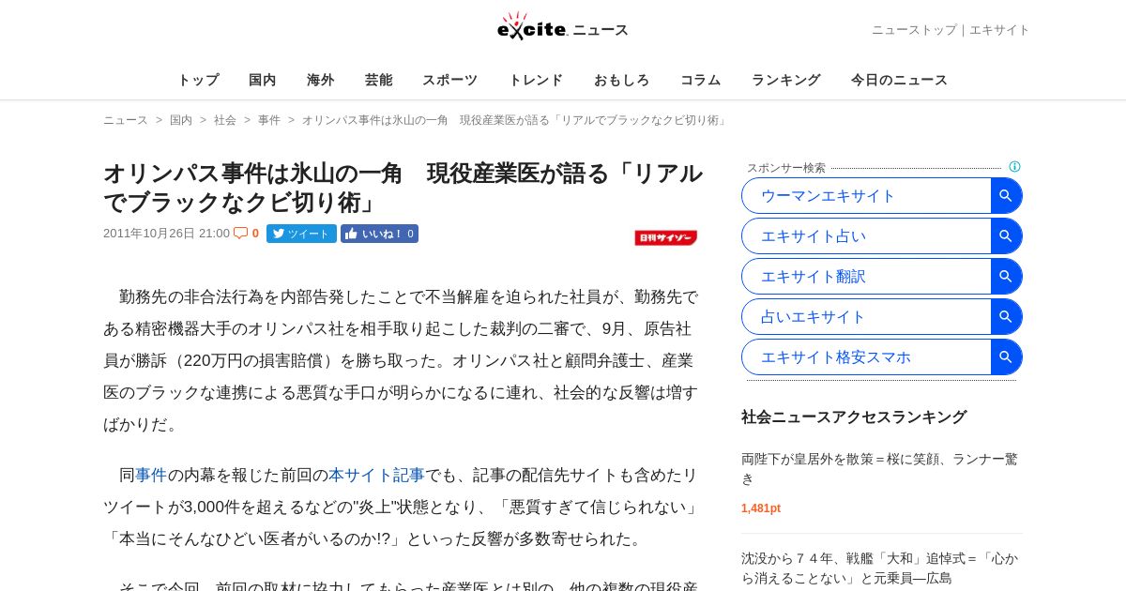Open the トップ navigation tab
1126x591 pixels.
pyautogui.click(x=198, y=80)
